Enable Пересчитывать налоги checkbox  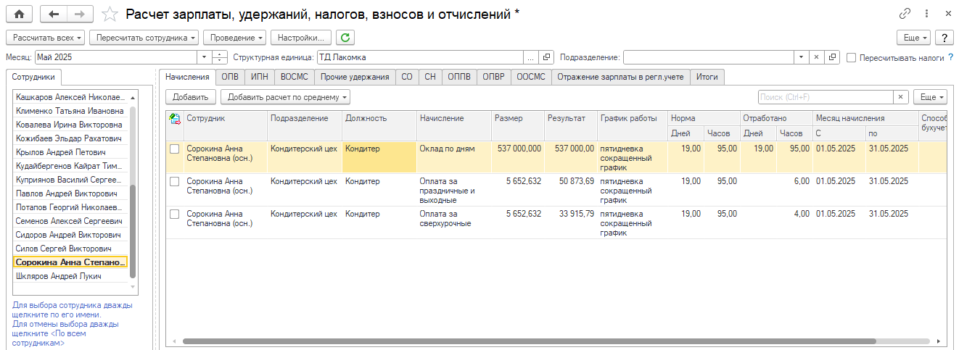852,57
